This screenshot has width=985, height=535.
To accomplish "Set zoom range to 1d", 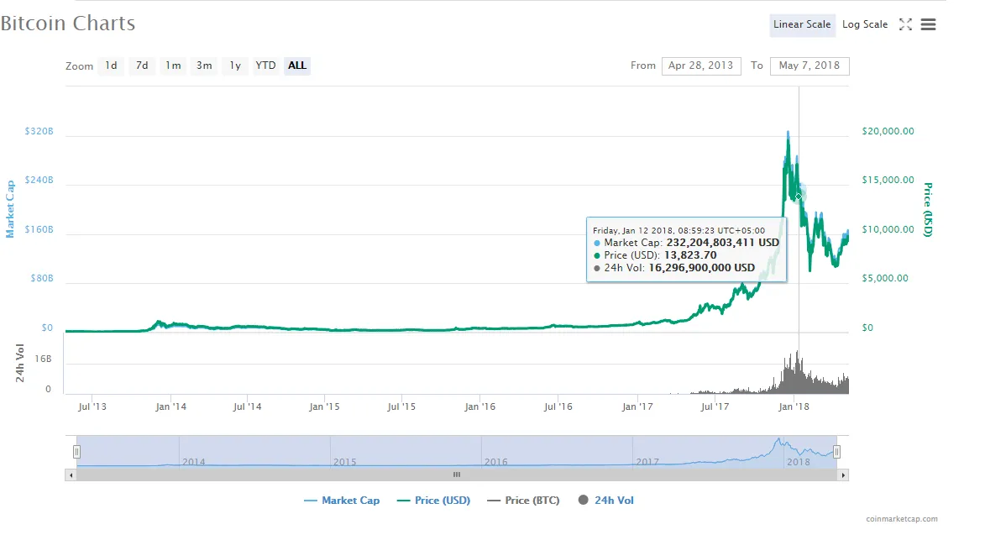I will pyautogui.click(x=111, y=66).
